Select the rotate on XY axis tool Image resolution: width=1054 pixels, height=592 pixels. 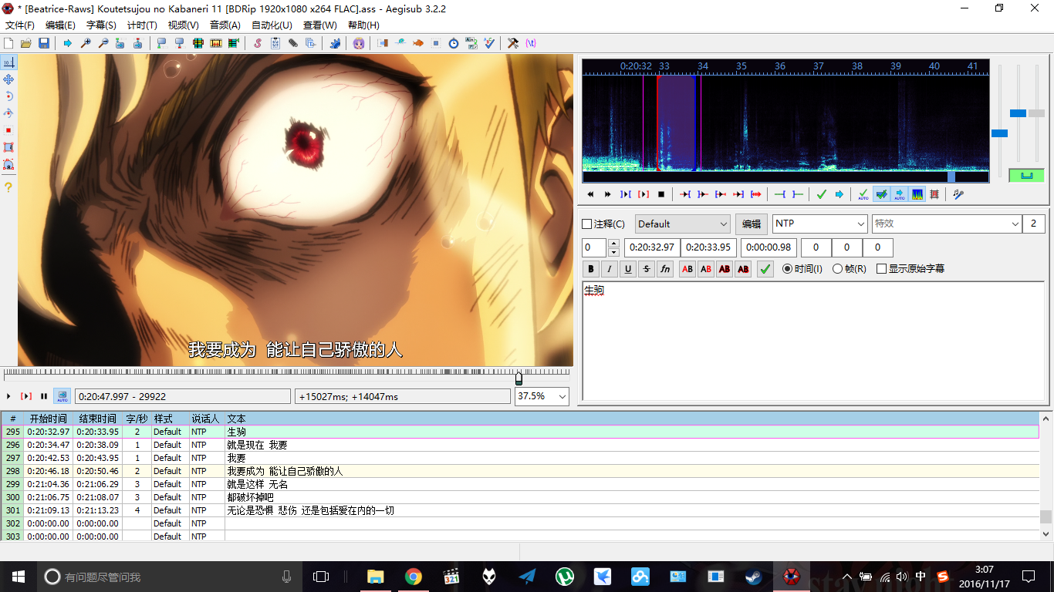pos(8,113)
